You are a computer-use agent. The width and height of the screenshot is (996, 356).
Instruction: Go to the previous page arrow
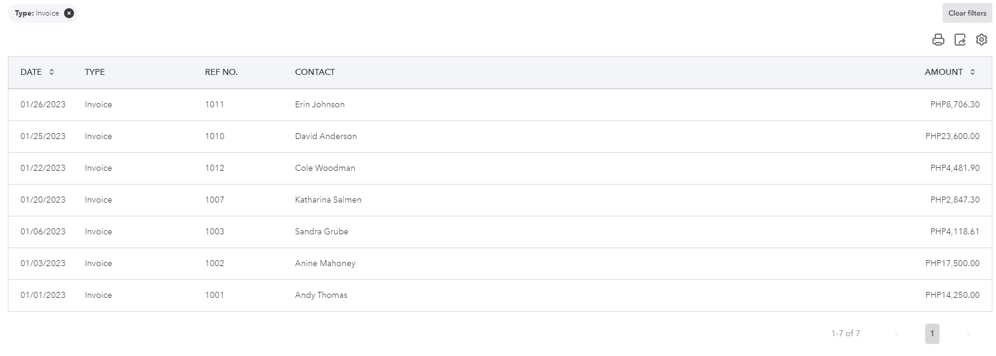pos(896,334)
